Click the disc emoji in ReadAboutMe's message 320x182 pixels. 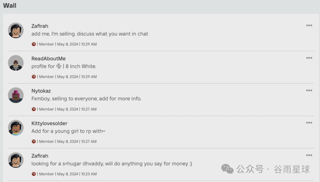59,66
